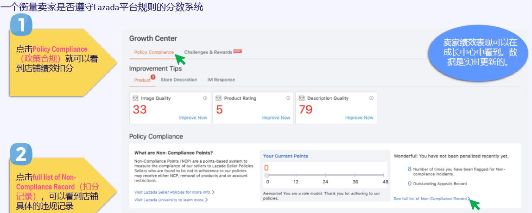This screenshot has width=532, height=213.
Task: Open full list of Non-Compliance Record
Action: click(x=432, y=199)
